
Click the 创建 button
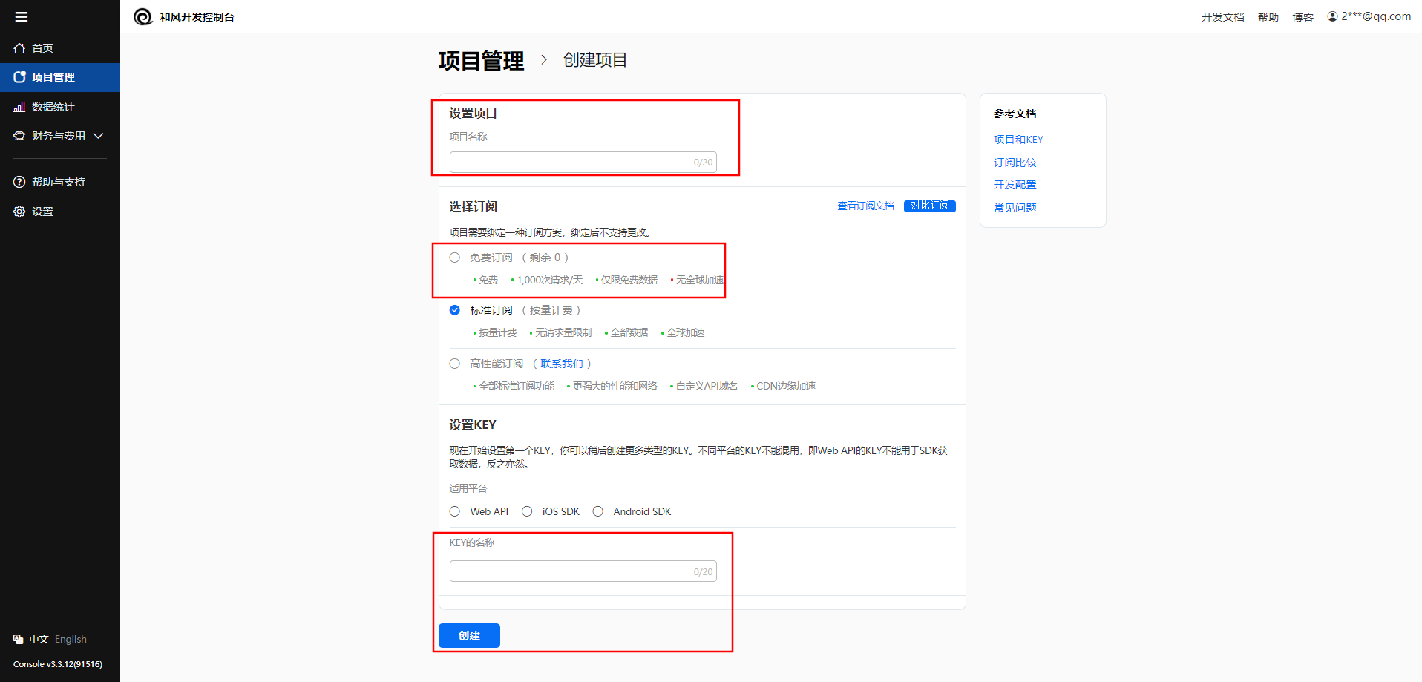(x=468, y=635)
